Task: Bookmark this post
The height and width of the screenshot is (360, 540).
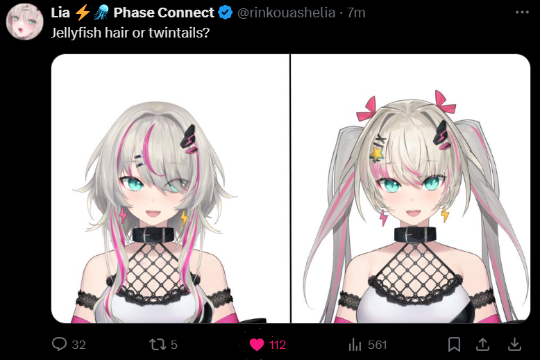Action: point(454,344)
